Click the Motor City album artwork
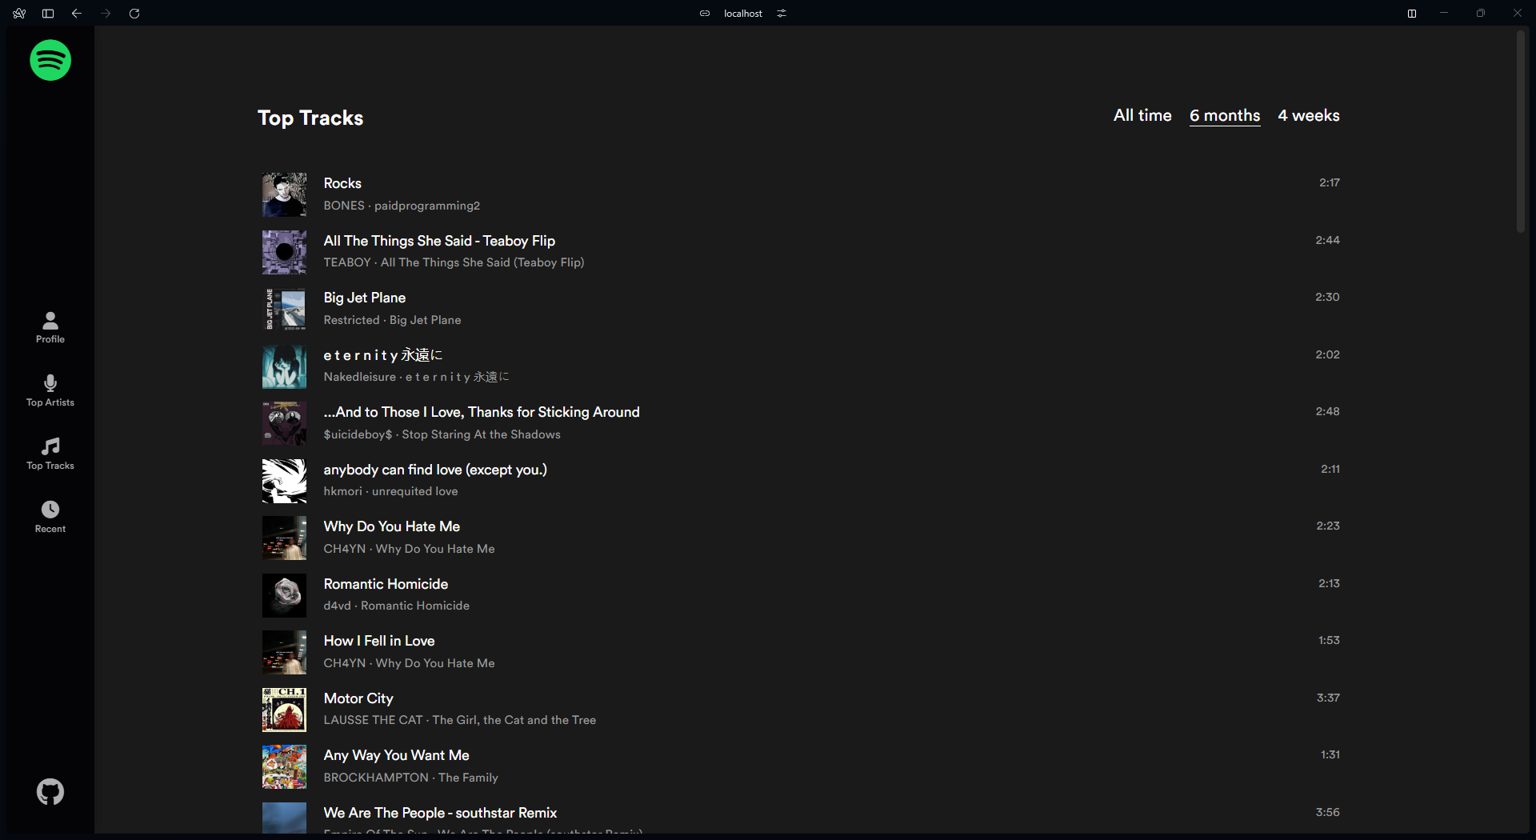 284,710
